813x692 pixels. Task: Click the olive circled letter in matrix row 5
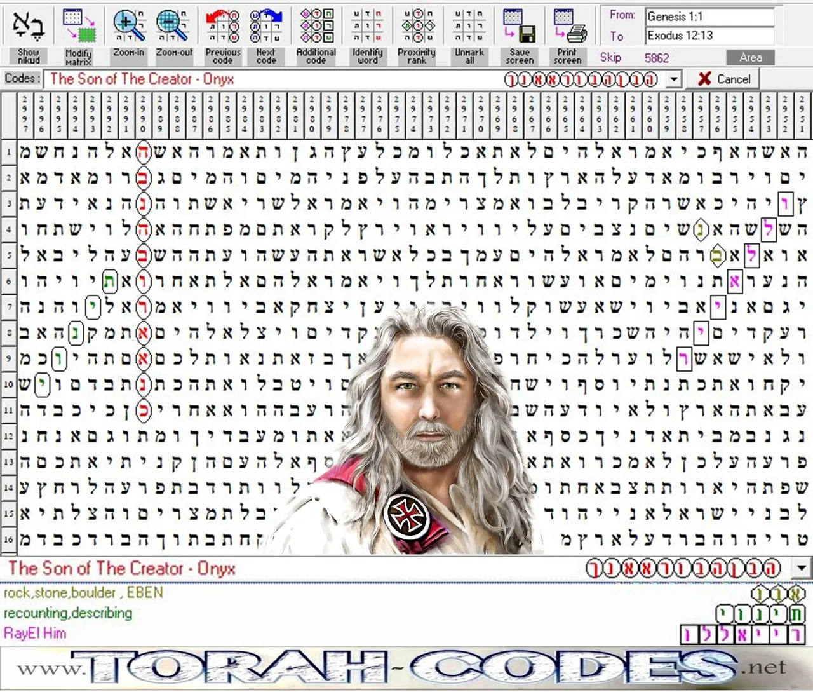click(717, 255)
